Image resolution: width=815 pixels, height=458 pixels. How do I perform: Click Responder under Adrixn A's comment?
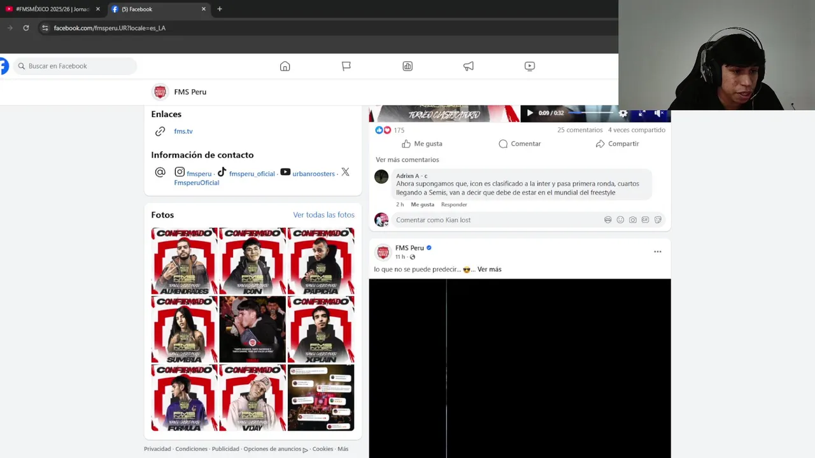point(454,204)
